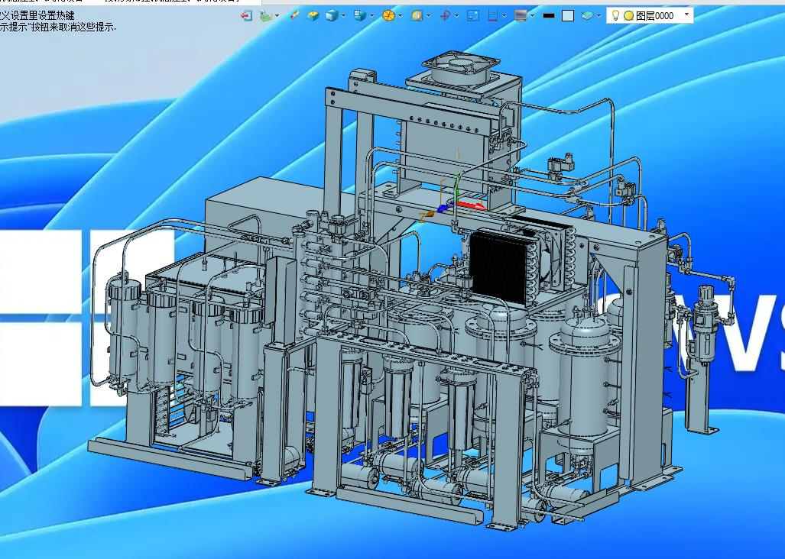Open dropdown next to blue shaded cube
Image resolution: width=785 pixels, height=559 pixels.
tap(343, 16)
